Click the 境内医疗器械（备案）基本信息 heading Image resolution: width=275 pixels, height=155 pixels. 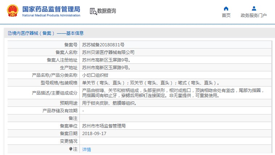point(48,33)
